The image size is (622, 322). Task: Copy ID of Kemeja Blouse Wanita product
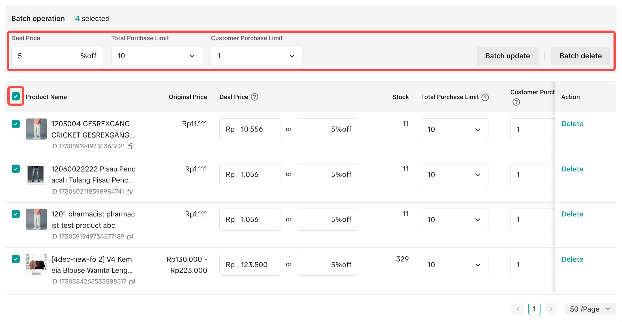[132, 282]
